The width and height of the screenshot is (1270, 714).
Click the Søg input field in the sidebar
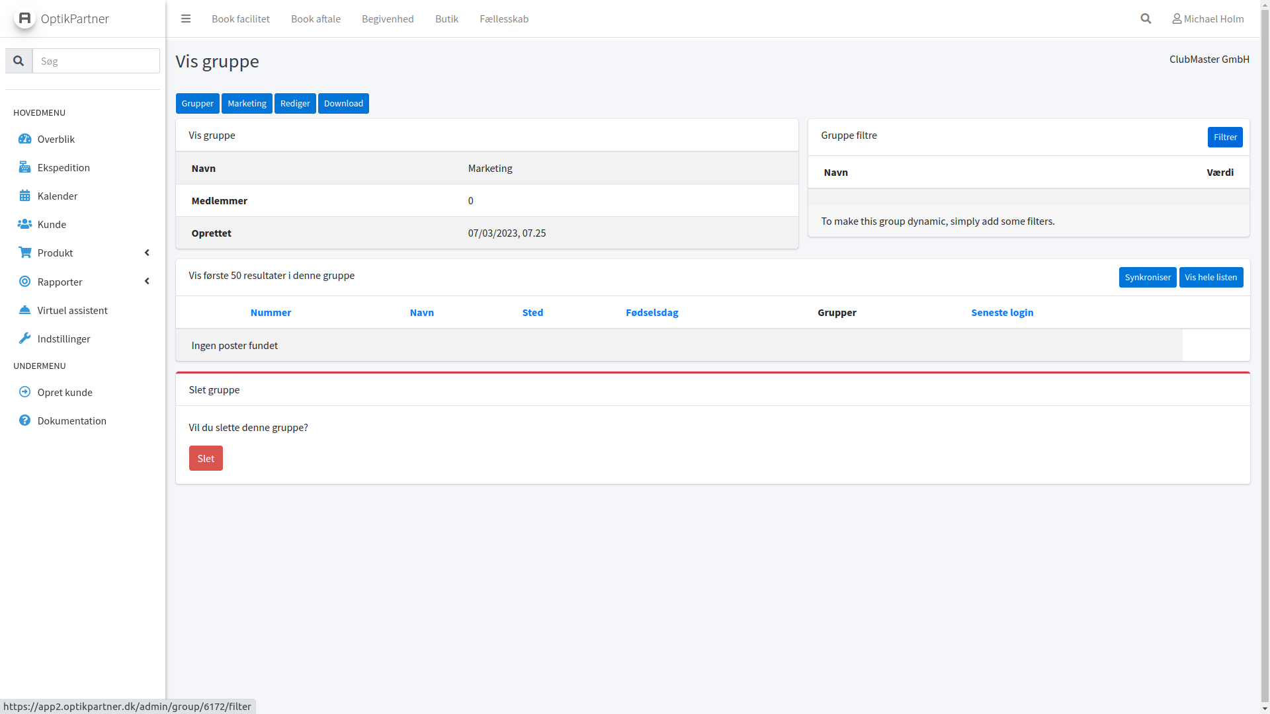(x=96, y=61)
